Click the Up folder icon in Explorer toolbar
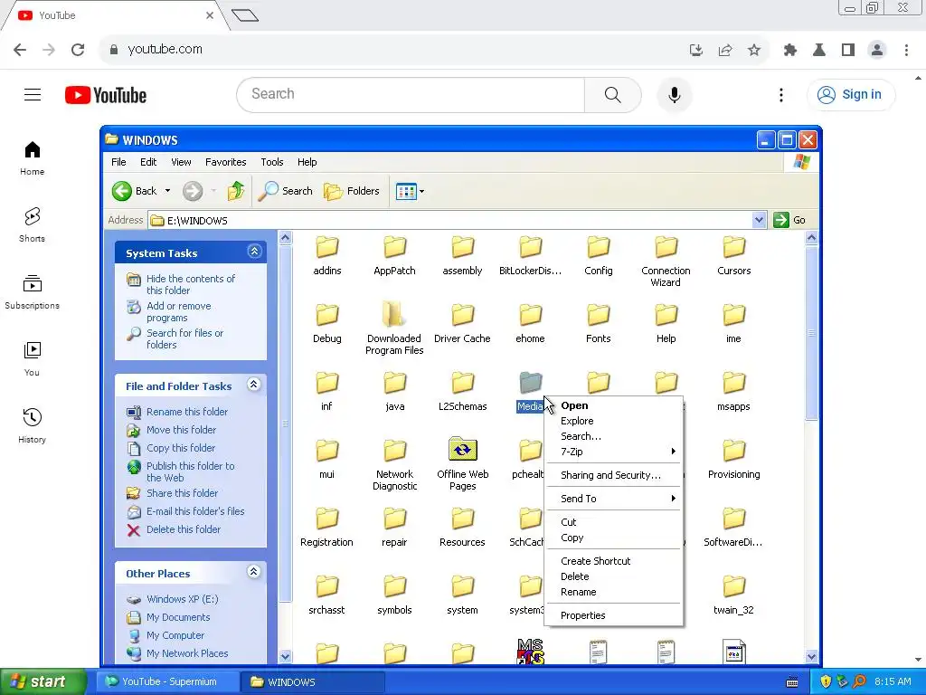926x695 pixels. (236, 191)
